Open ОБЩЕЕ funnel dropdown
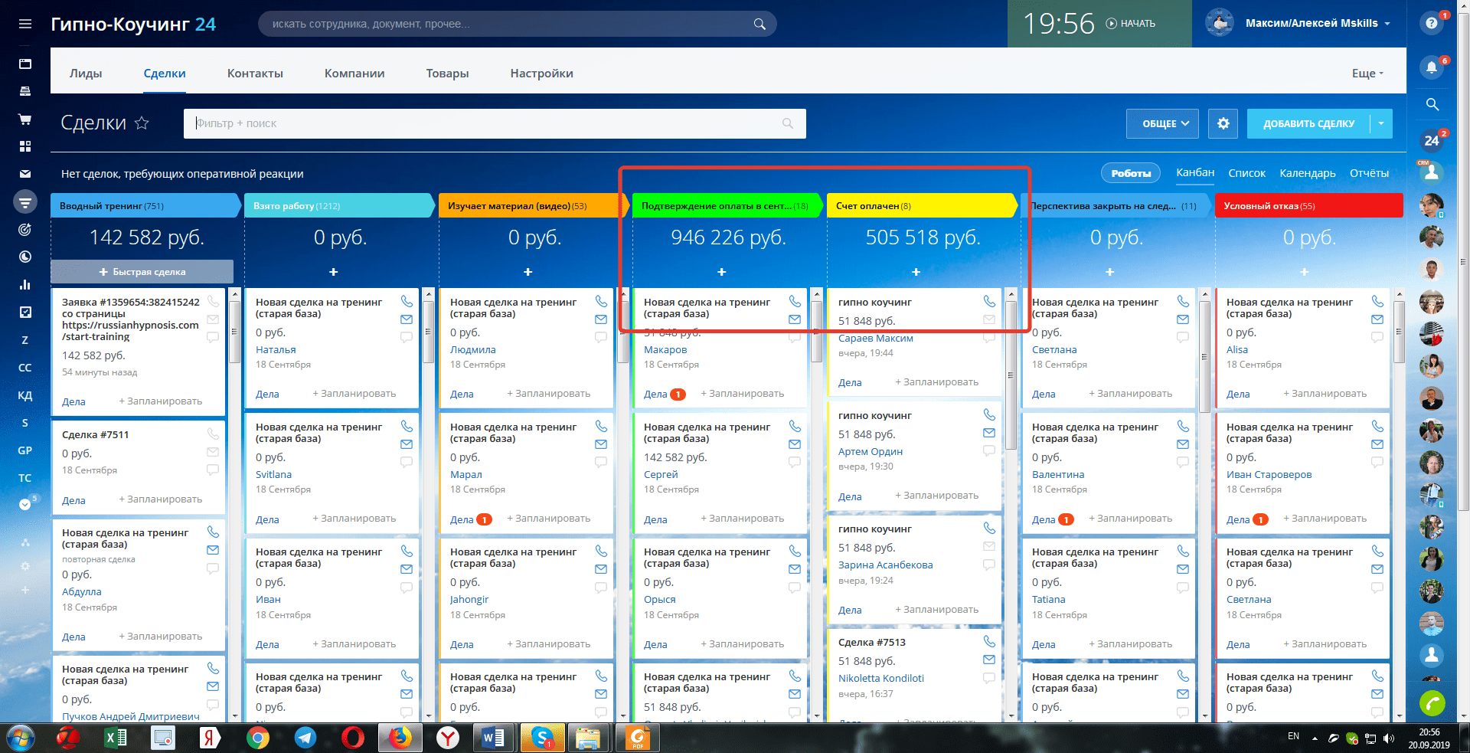This screenshot has width=1470, height=753. click(x=1161, y=123)
